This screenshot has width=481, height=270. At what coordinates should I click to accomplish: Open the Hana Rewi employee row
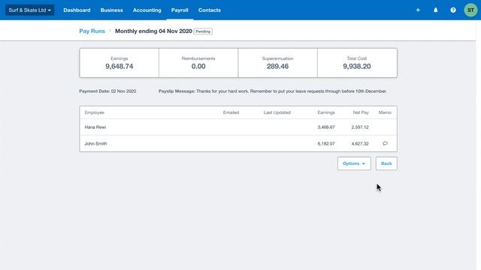[238, 127]
